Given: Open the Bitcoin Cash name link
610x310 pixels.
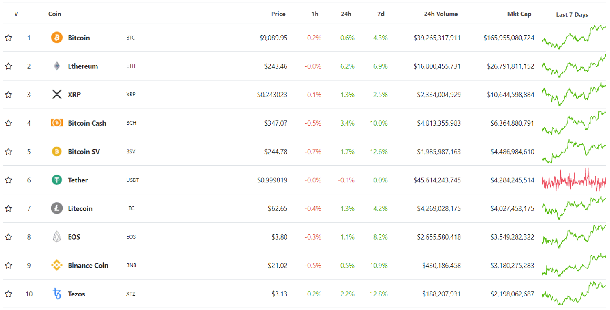Looking at the screenshot, I should [x=87, y=123].
